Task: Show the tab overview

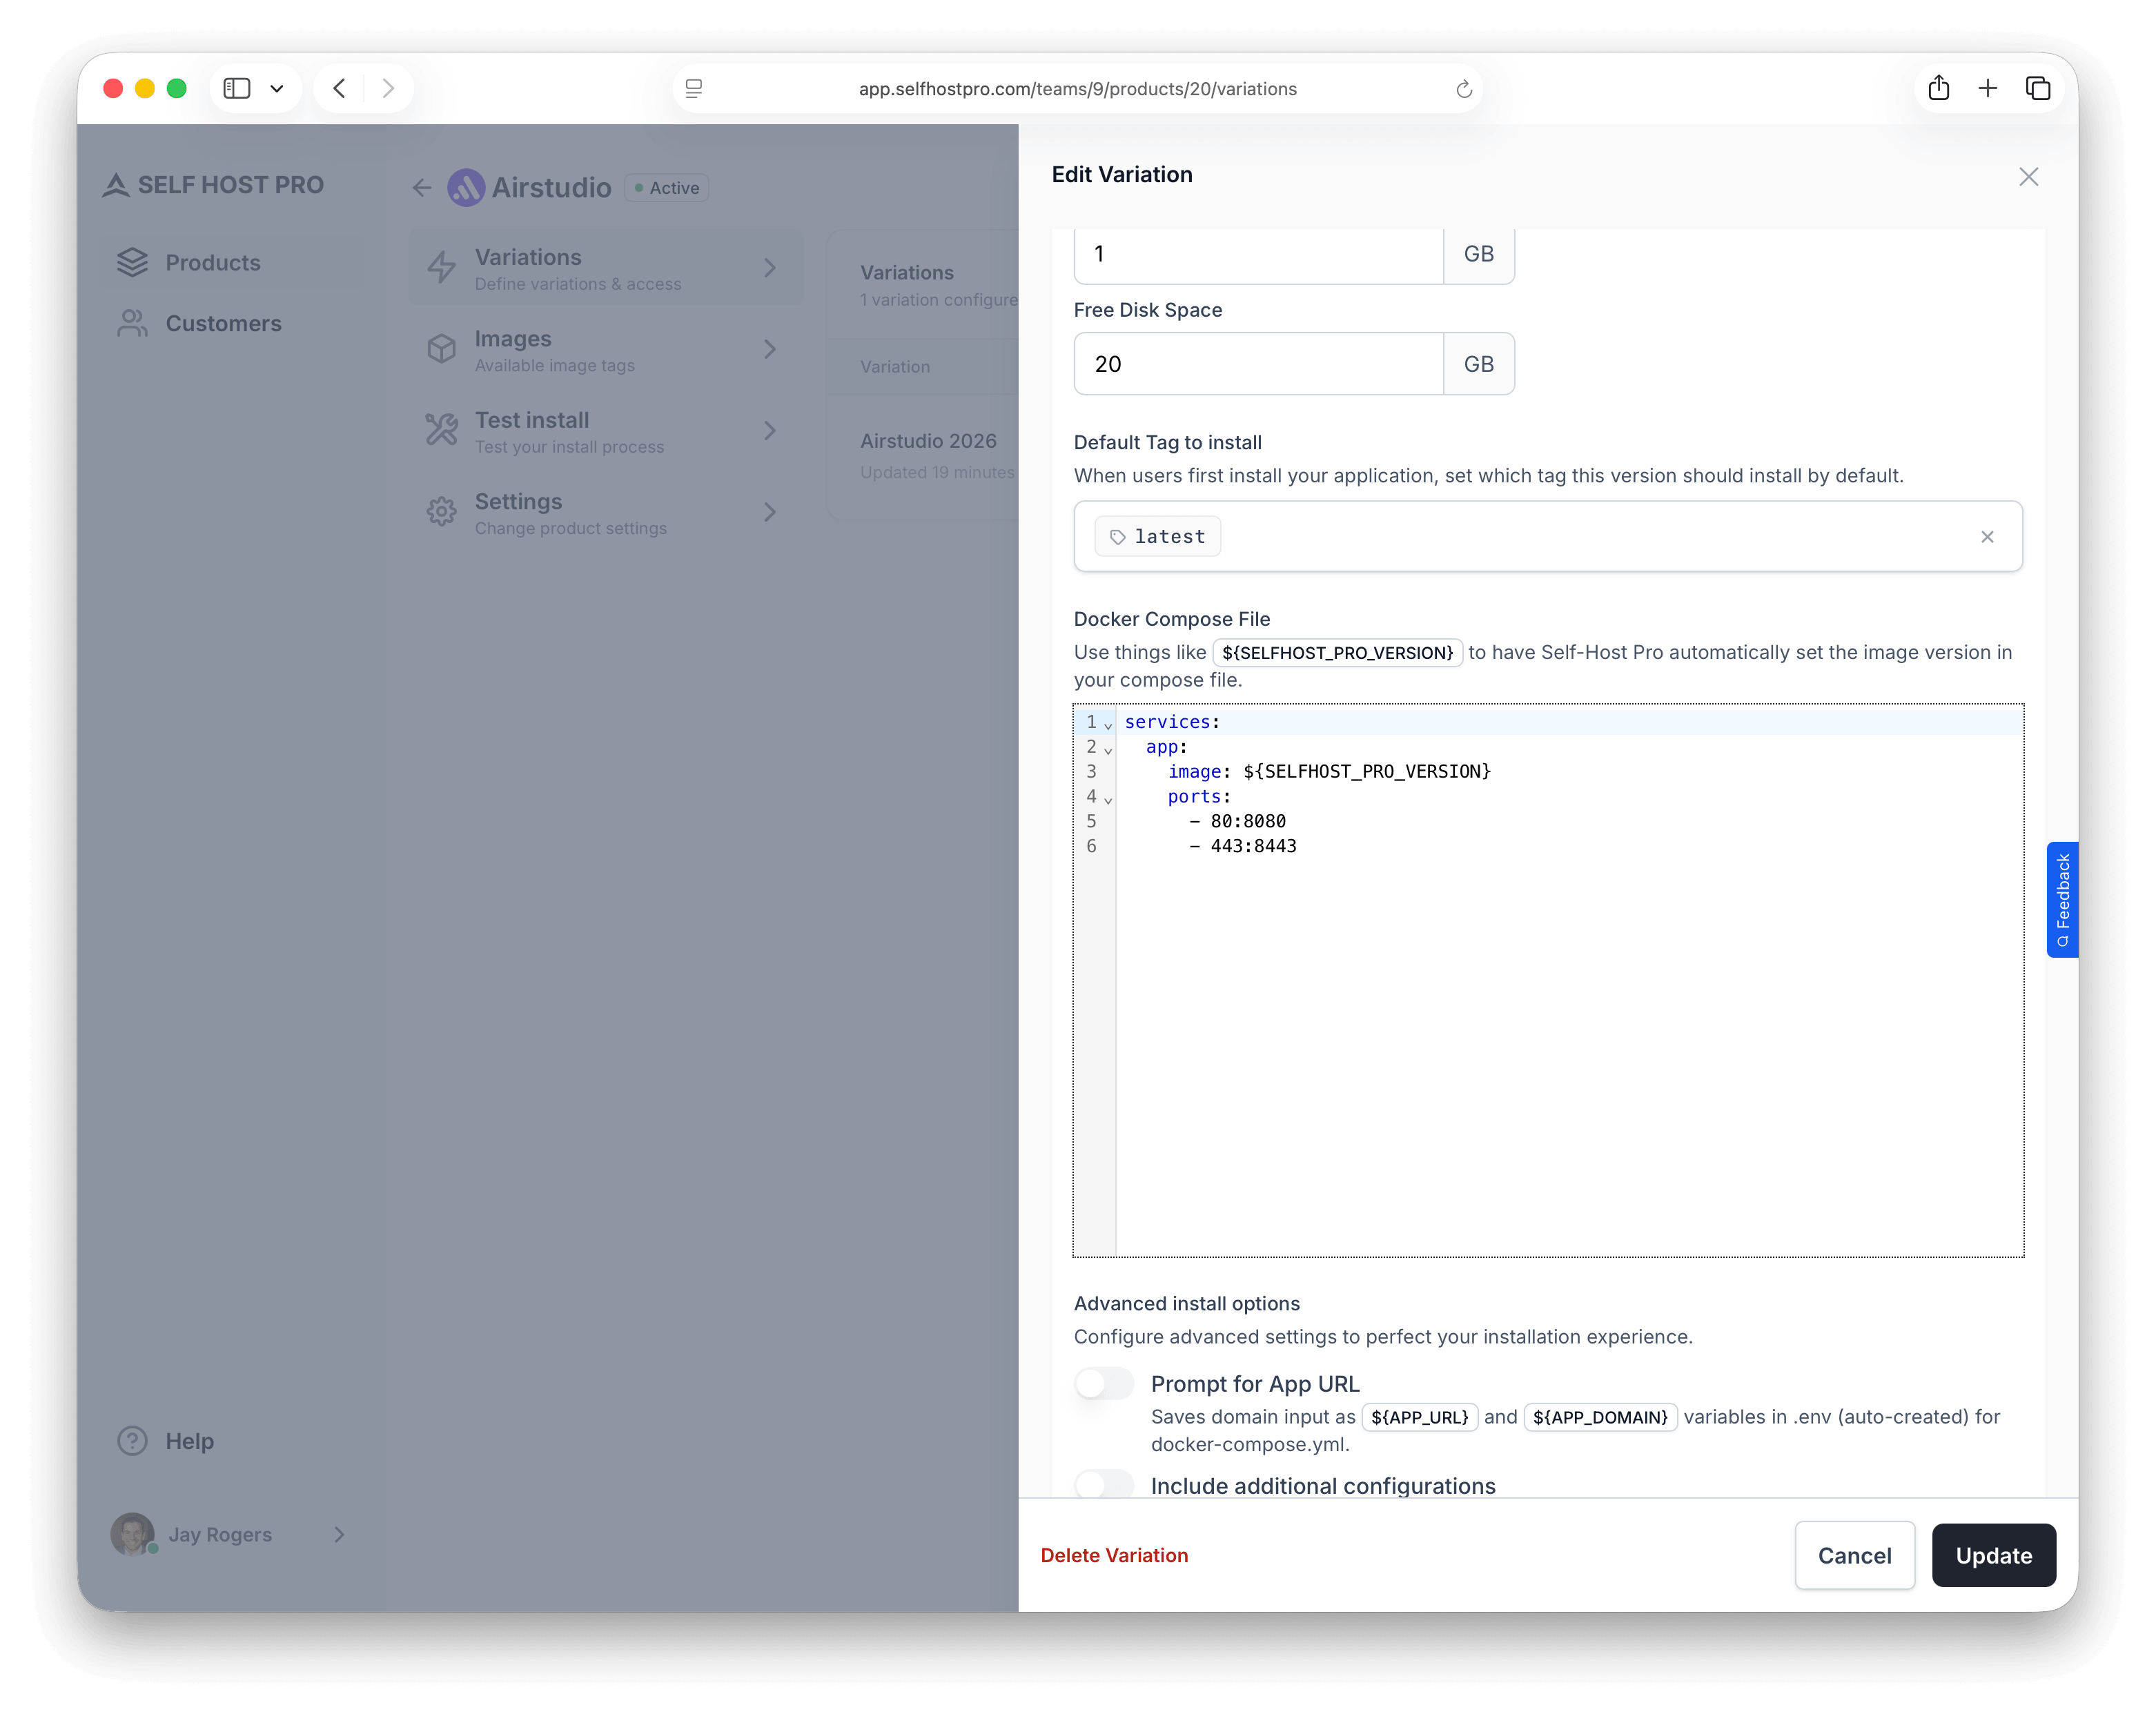Action: point(2037,89)
